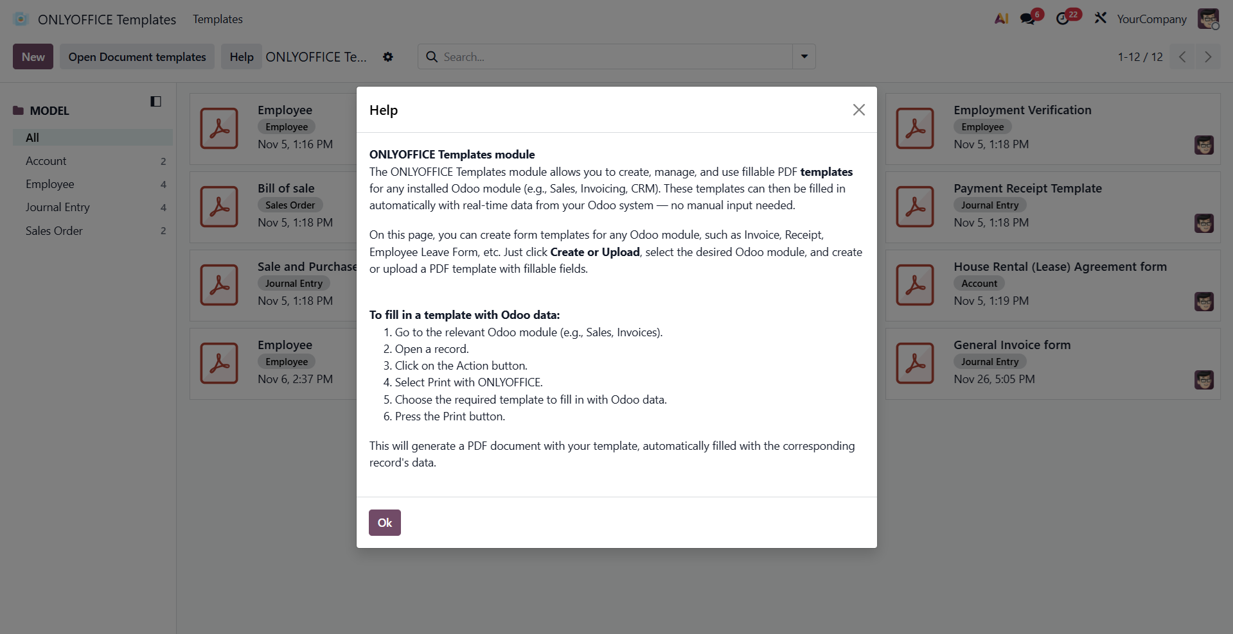The image size is (1233, 634).
Task: Open the Templates menu item
Action: [217, 19]
